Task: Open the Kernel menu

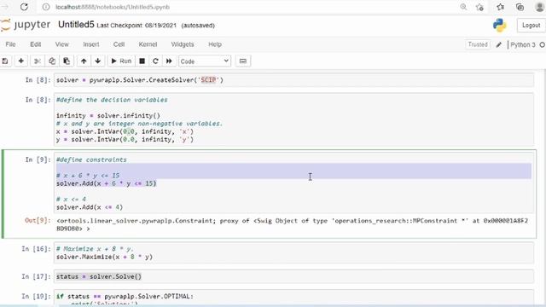Action: pos(148,44)
